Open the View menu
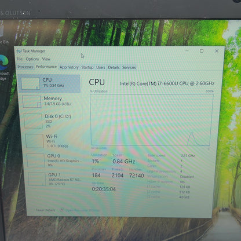 click(x=46, y=59)
